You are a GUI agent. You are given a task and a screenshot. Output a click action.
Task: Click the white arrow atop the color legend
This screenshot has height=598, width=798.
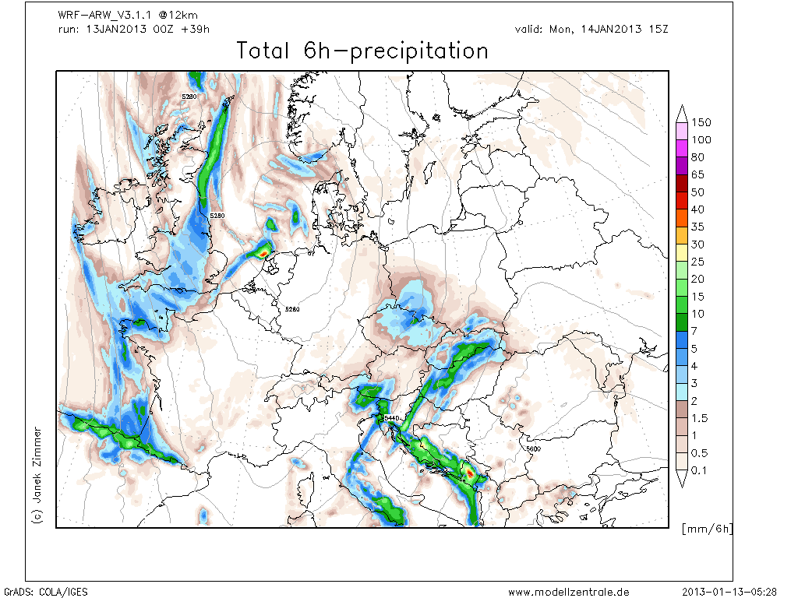[682, 114]
